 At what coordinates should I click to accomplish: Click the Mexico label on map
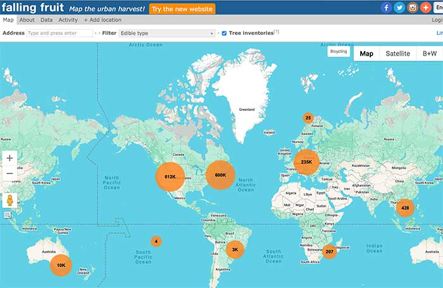coord(180,198)
